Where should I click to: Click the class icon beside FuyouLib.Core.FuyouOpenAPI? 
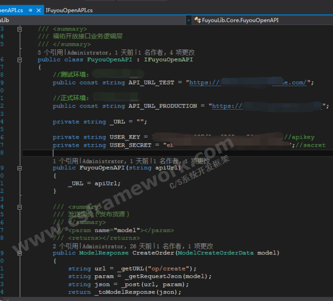[x=197, y=20]
